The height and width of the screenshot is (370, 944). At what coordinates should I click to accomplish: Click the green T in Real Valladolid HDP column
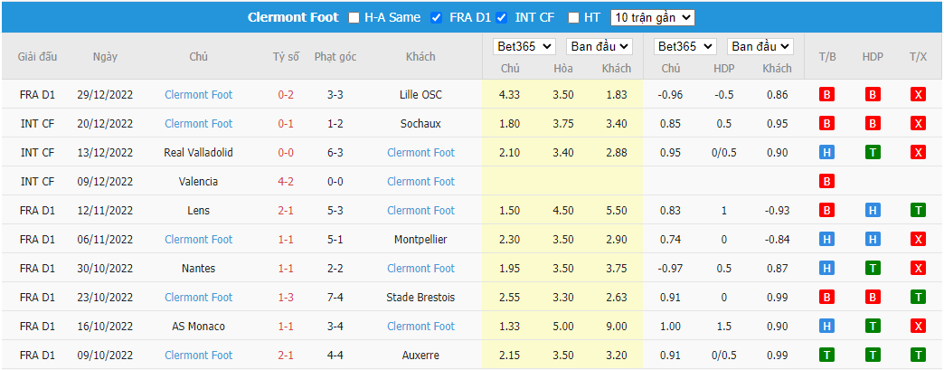pyautogui.click(x=873, y=152)
